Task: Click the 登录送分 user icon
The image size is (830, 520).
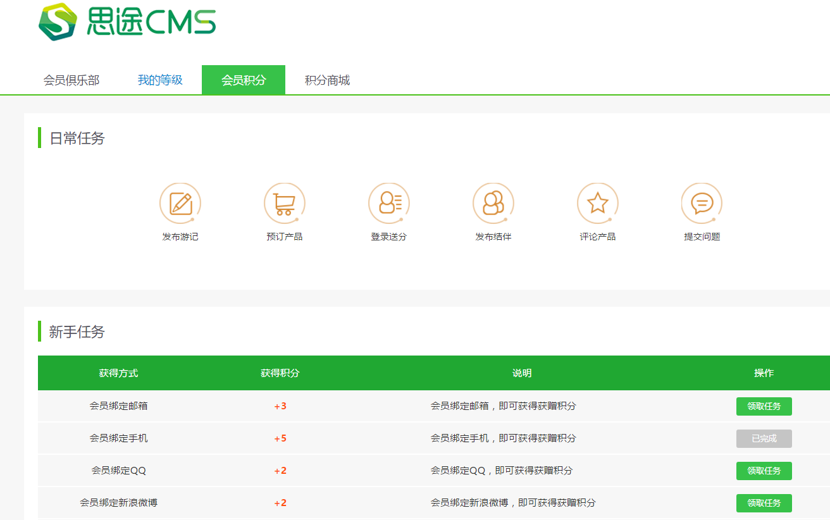Action: pos(389,204)
